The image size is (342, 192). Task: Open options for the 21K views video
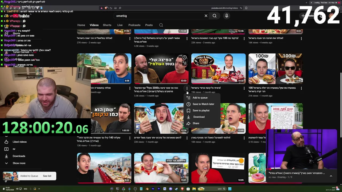[301, 88]
